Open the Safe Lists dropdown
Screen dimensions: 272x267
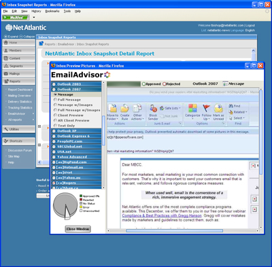[x=170, y=108]
